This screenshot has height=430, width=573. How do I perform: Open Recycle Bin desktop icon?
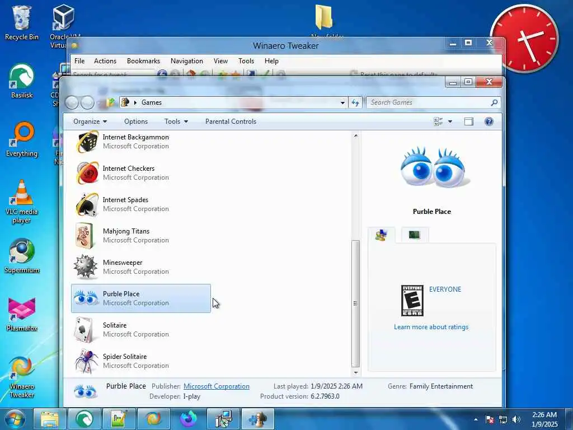(x=22, y=22)
